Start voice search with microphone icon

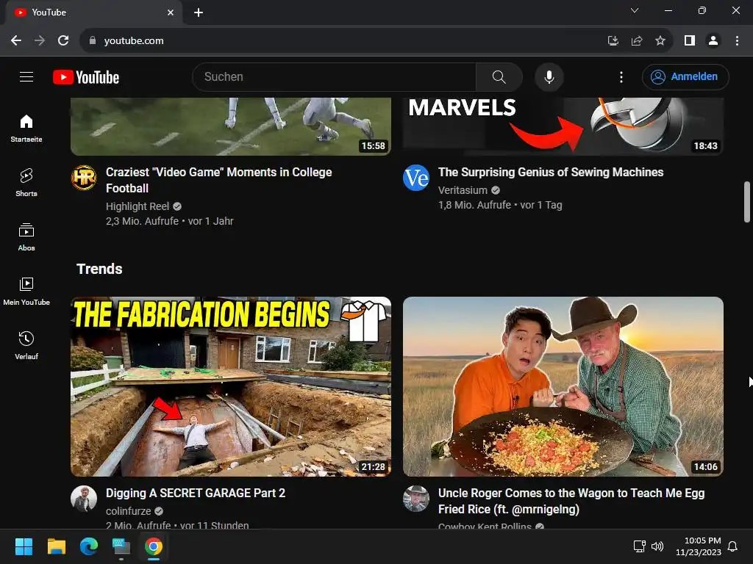549,76
